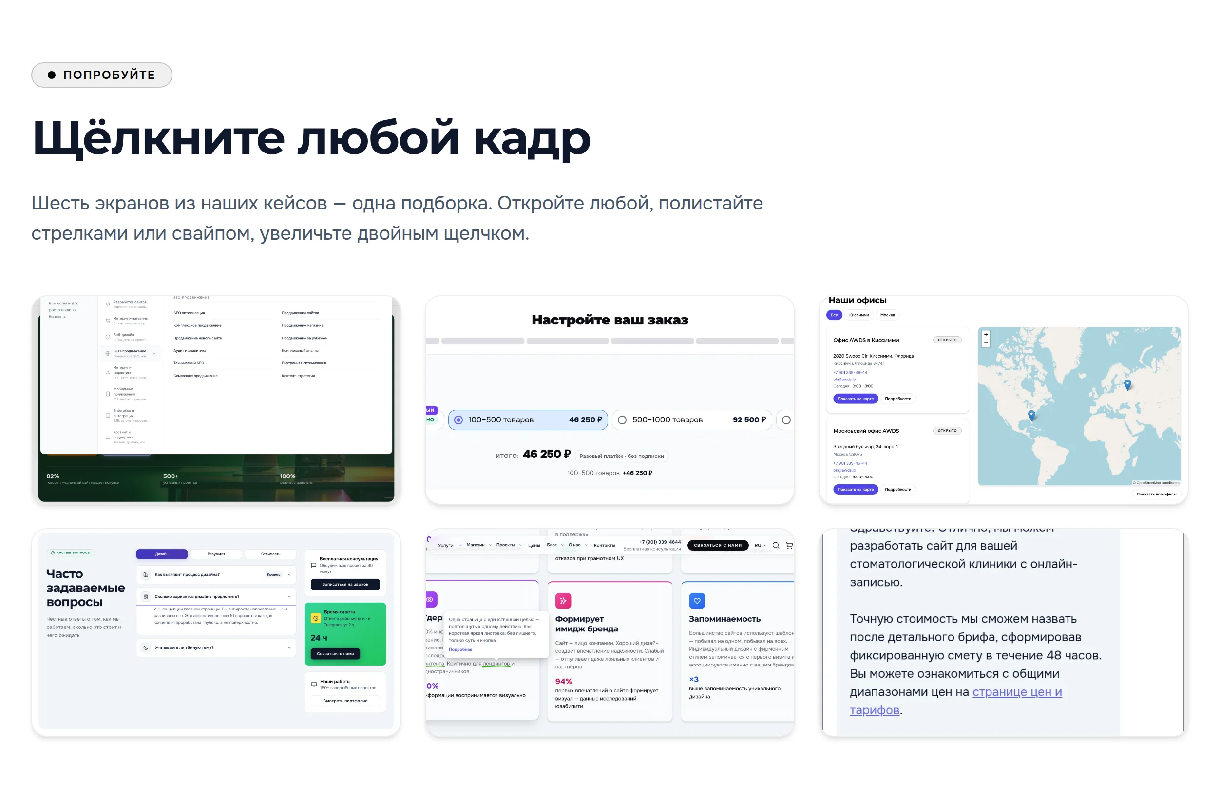The width and height of the screenshot is (1220, 799).
Task: Switch to the 'Результат' FAQ tab
Action: click(x=216, y=554)
